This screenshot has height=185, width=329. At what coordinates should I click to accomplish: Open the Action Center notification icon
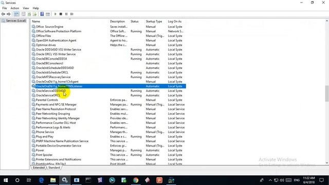(321, 180)
